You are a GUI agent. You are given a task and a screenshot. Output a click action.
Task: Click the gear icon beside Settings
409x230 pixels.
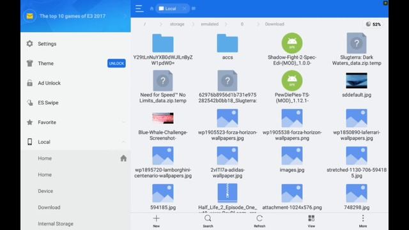[30, 43]
